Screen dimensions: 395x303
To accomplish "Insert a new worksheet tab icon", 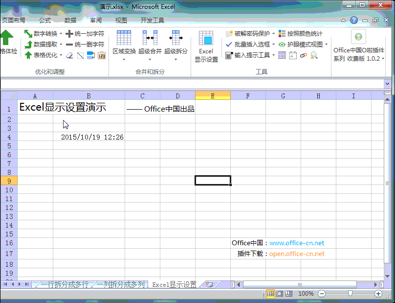I will [x=209, y=284].
